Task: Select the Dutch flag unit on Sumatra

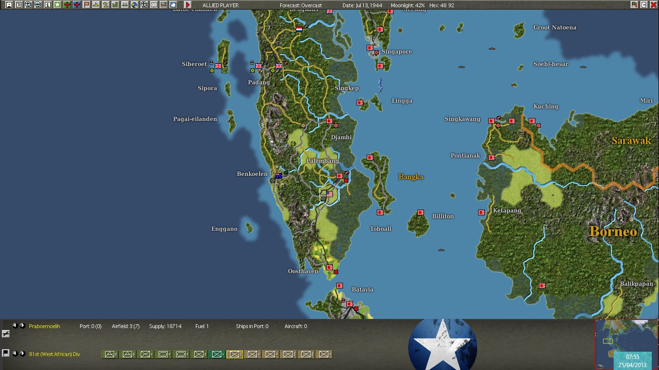Action: click(299, 29)
